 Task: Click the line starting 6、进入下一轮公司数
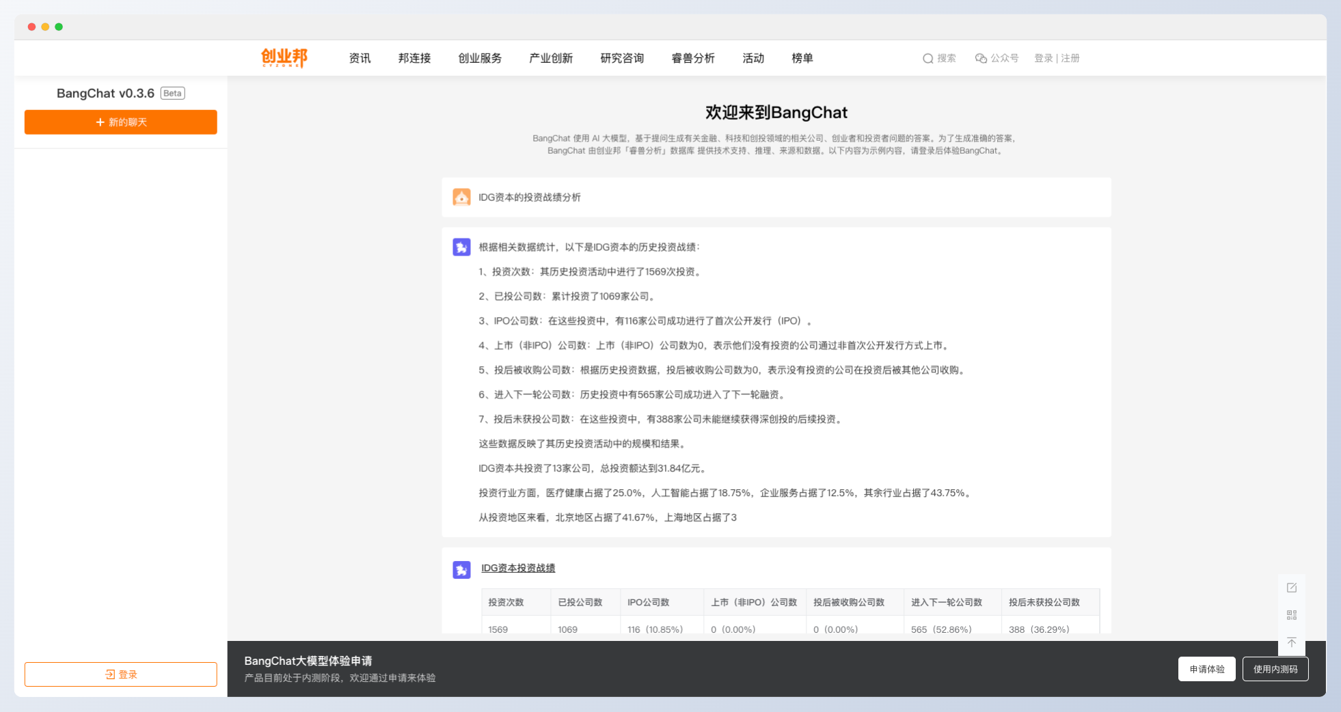pyautogui.click(x=634, y=395)
